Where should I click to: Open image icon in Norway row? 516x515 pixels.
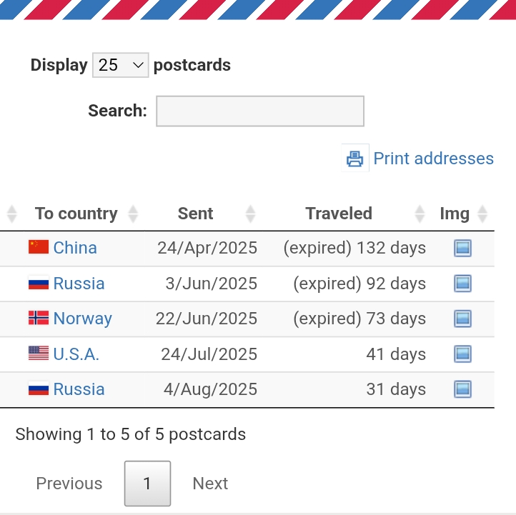[x=462, y=319]
